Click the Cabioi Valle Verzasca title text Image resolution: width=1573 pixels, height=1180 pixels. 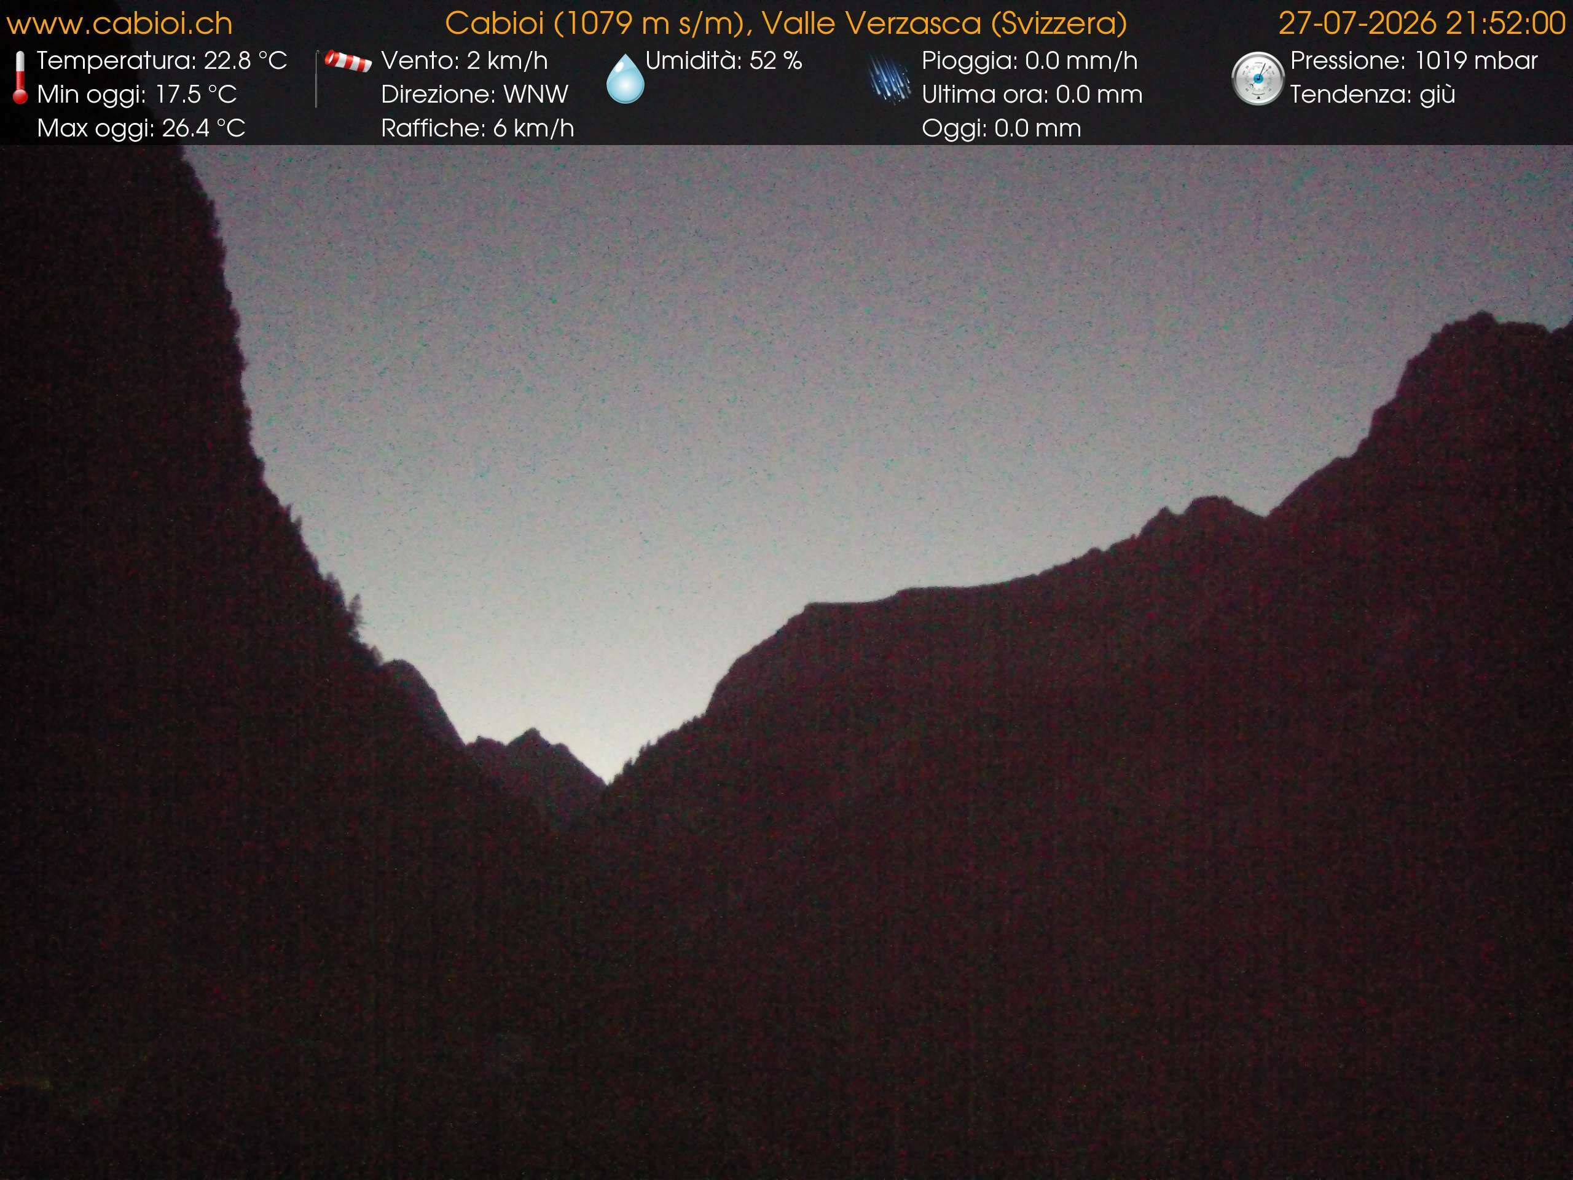786,23
